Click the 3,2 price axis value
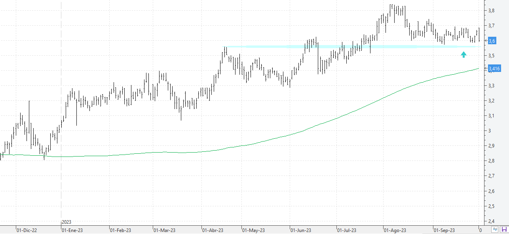The width and height of the screenshot is (509, 234). tap(491, 101)
